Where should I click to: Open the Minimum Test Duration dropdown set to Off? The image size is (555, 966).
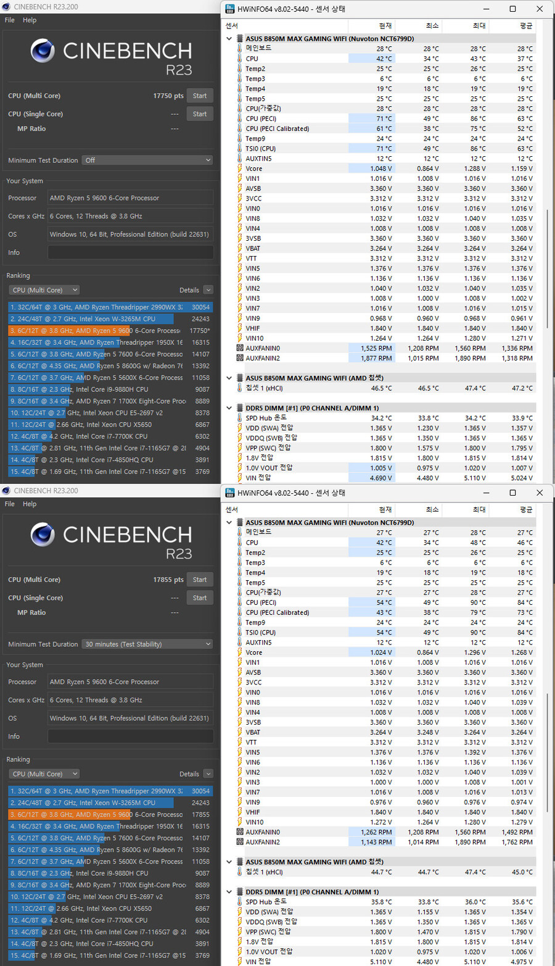click(147, 160)
